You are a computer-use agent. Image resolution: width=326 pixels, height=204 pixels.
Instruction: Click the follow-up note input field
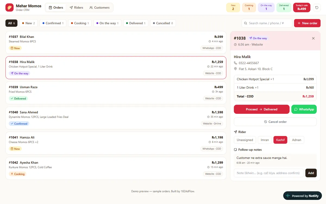pyautogui.click(x=269, y=173)
